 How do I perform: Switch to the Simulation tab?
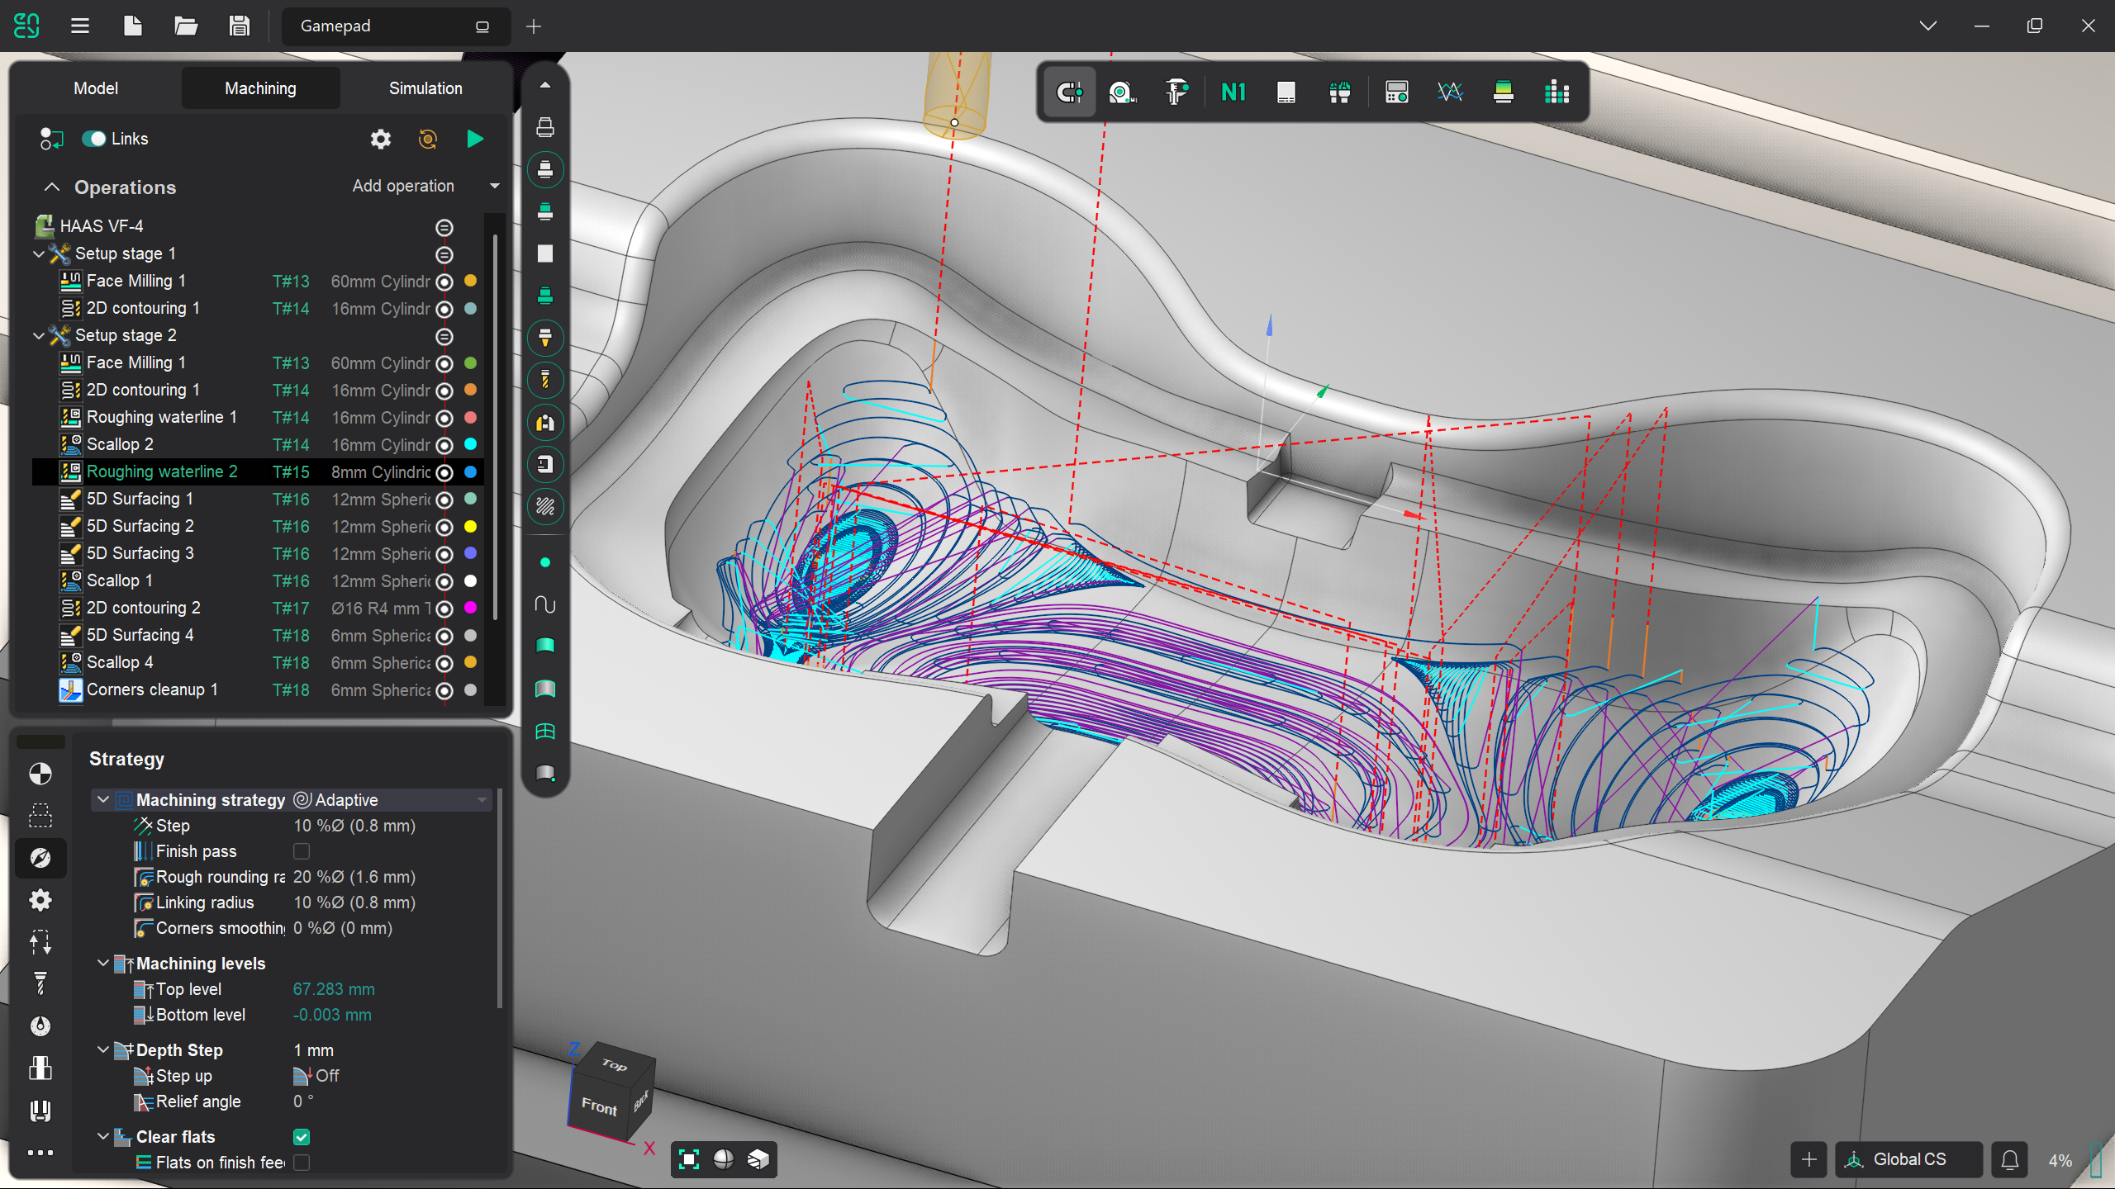[425, 88]
